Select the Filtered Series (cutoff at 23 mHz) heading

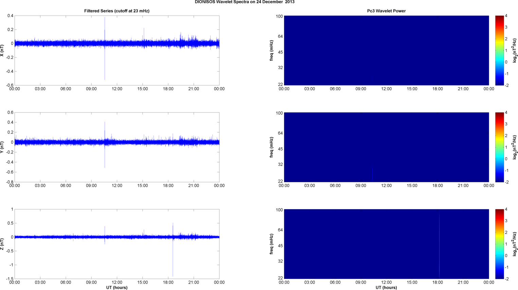(117, 11)
